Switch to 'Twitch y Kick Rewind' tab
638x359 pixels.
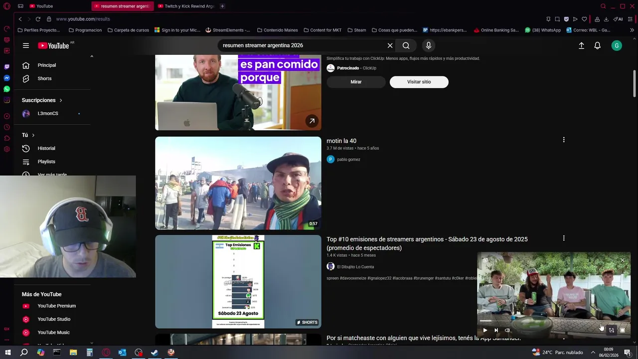pyautogui.click(x=185, y=6)
